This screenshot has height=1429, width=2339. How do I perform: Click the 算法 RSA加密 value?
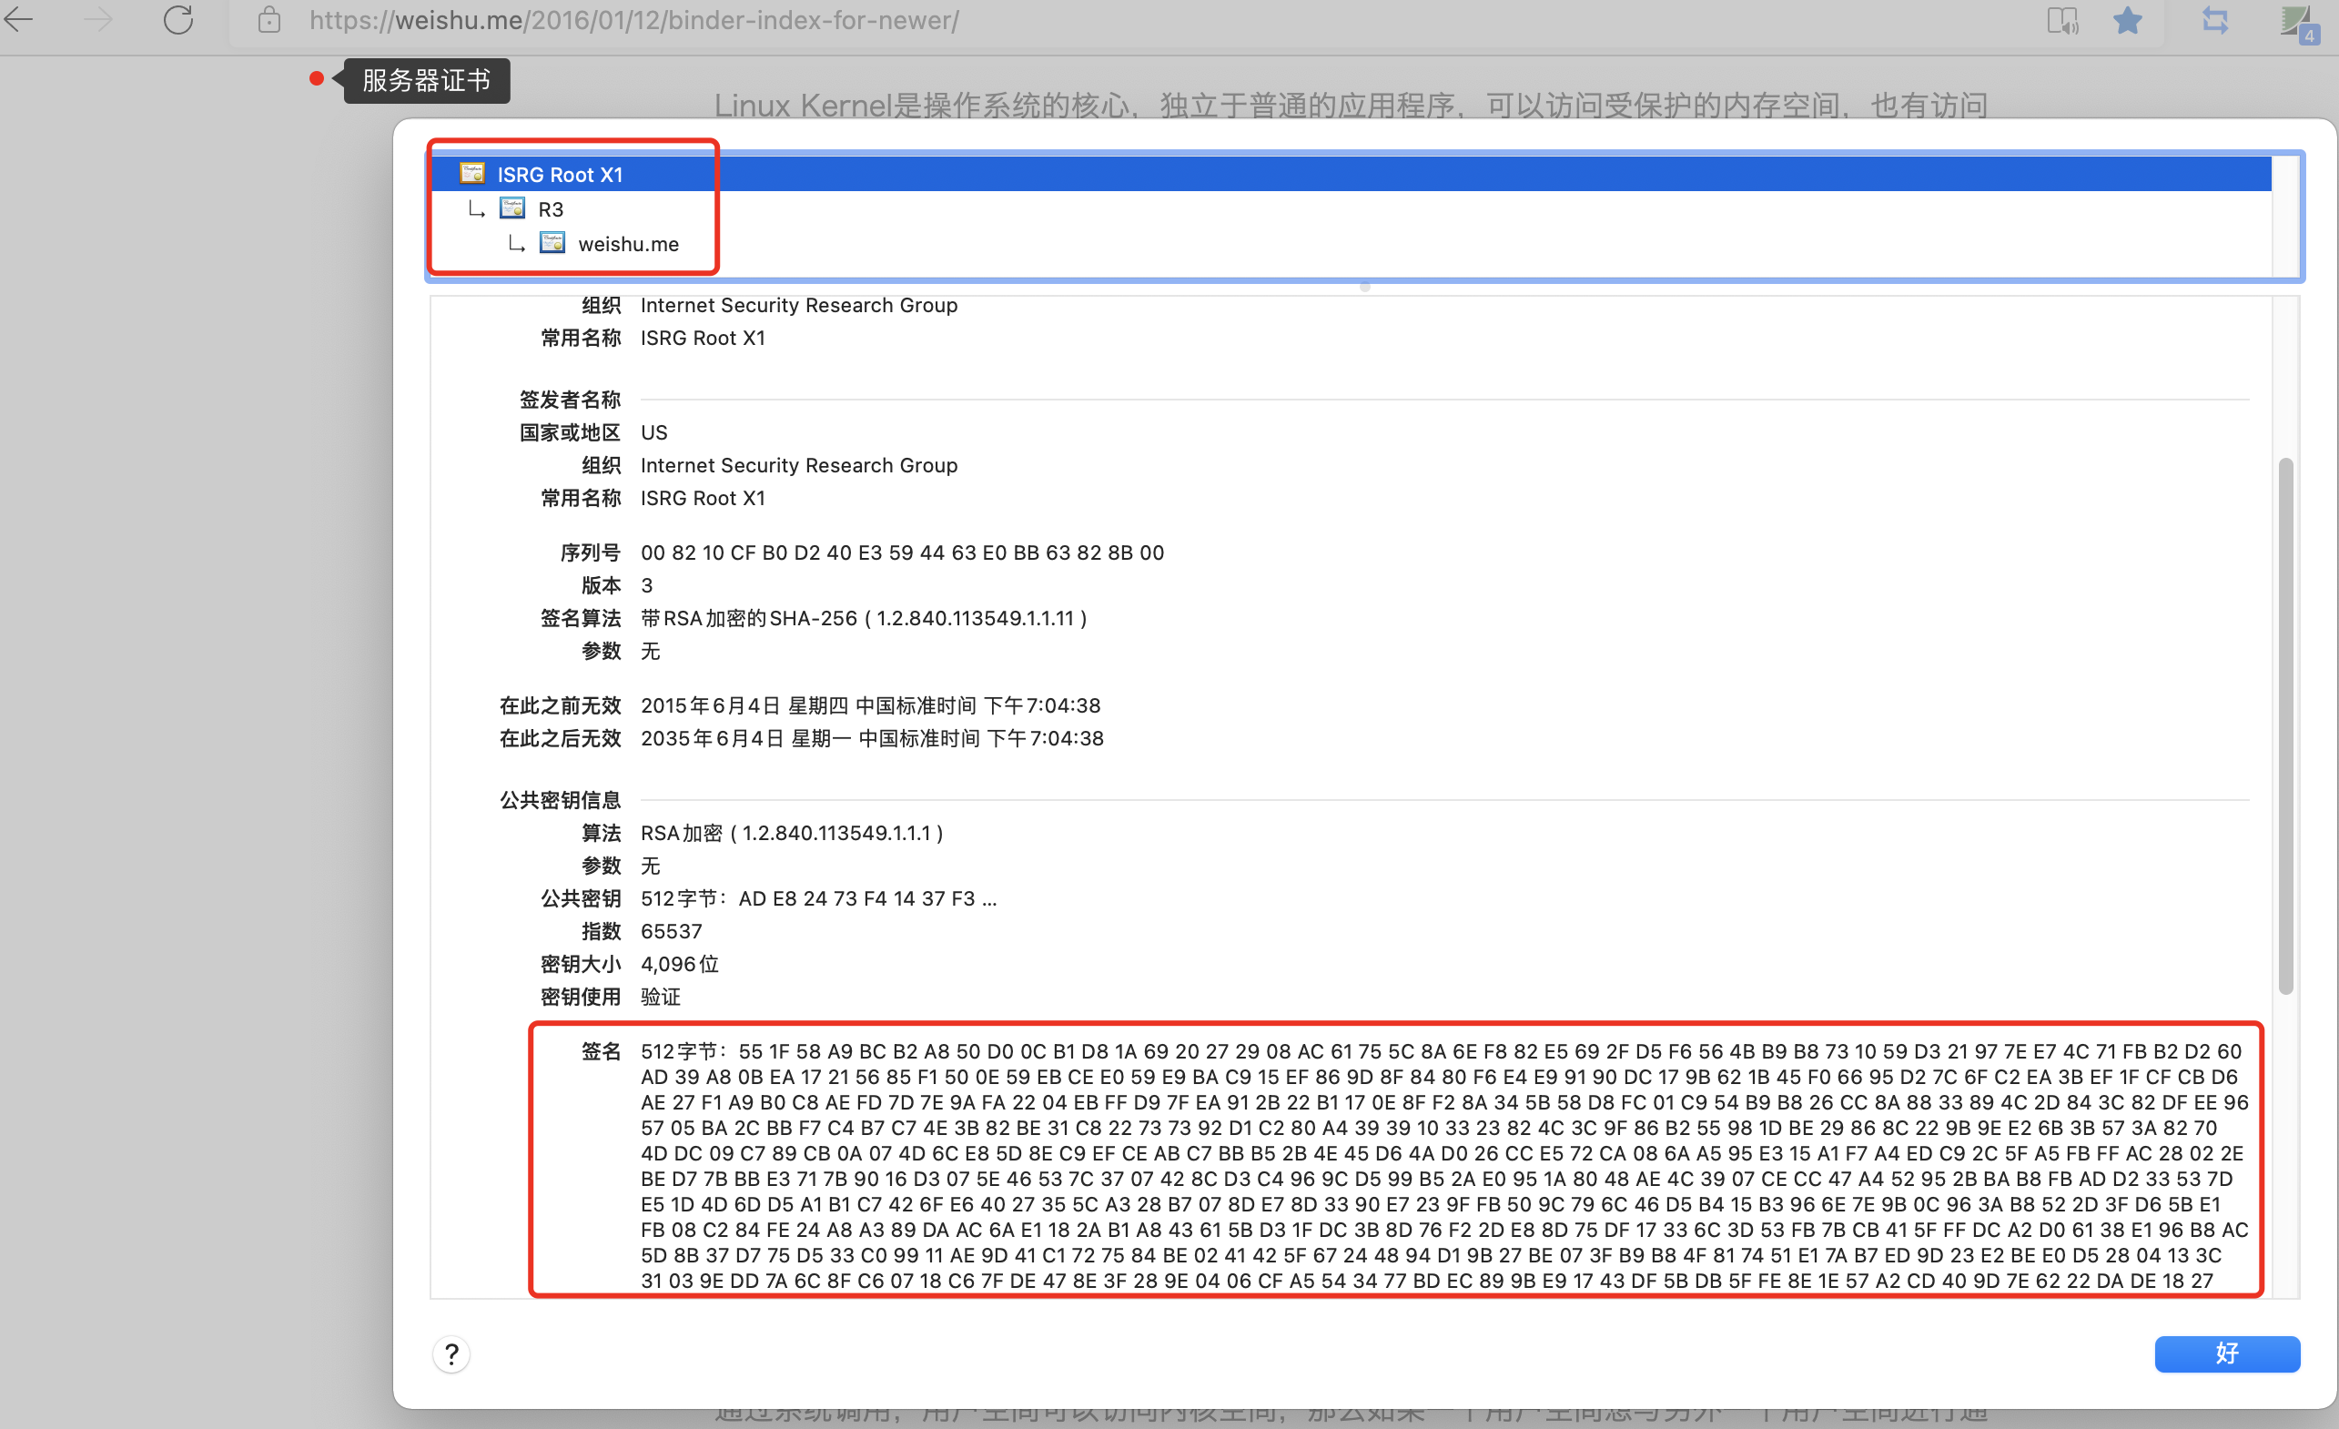click(792, 833)
